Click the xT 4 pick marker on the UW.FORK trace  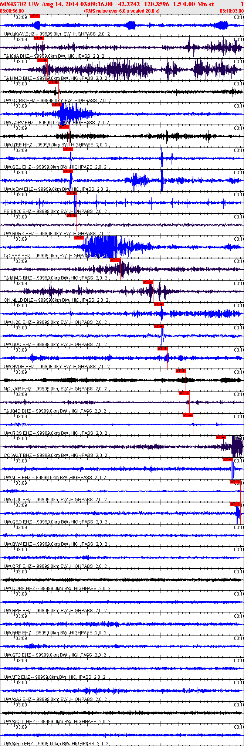tap(72, 216)
